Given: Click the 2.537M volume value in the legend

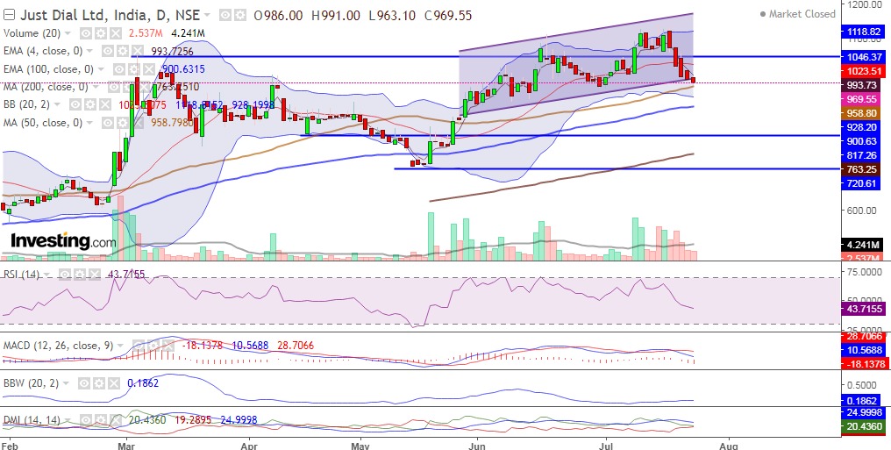Looking at the screenshot, I should pyautogui.click(x=146, y=33).
